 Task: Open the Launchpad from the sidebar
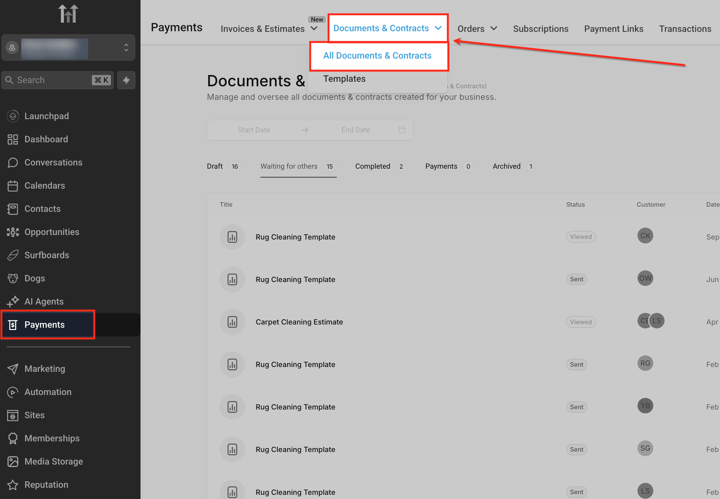[46, 116]
